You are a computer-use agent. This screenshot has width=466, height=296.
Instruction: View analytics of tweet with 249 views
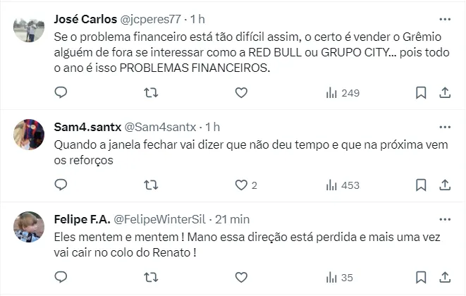point(343,92)
